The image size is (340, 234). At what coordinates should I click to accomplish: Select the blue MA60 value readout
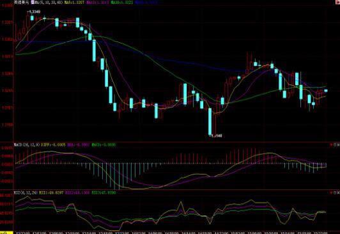[x=146, y=3]
